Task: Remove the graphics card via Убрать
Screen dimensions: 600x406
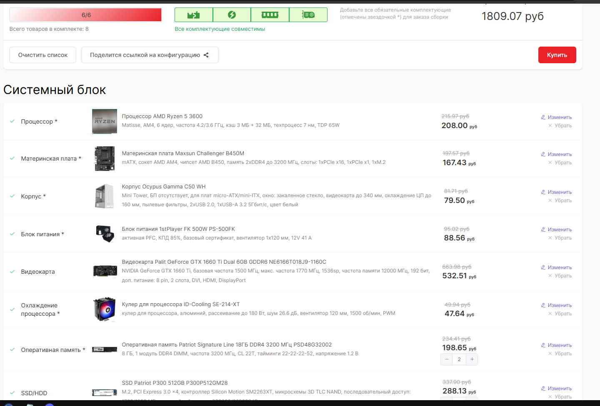Action: tap(560, 276)
